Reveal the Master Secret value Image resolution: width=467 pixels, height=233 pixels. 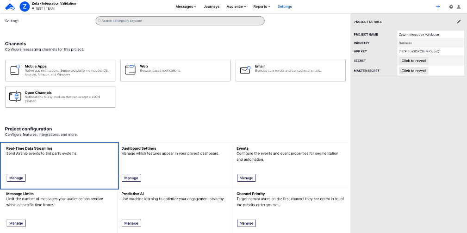pyautogui.click(x=413, y=71)
